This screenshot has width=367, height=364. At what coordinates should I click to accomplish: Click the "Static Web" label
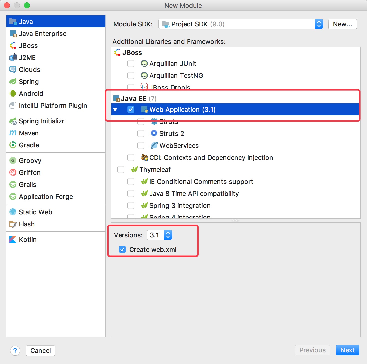click(36, 212)
